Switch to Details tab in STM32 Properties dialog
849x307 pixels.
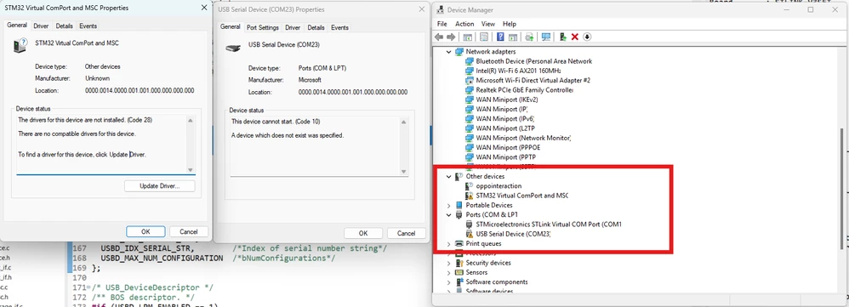pyautogui.click(x=64, y=26)
